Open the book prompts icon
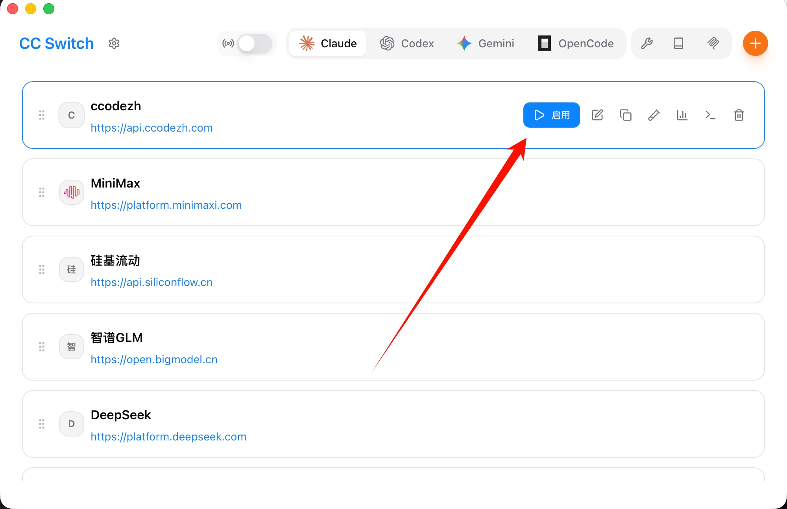This screenshot has height=509, width=787. point(678,43)
